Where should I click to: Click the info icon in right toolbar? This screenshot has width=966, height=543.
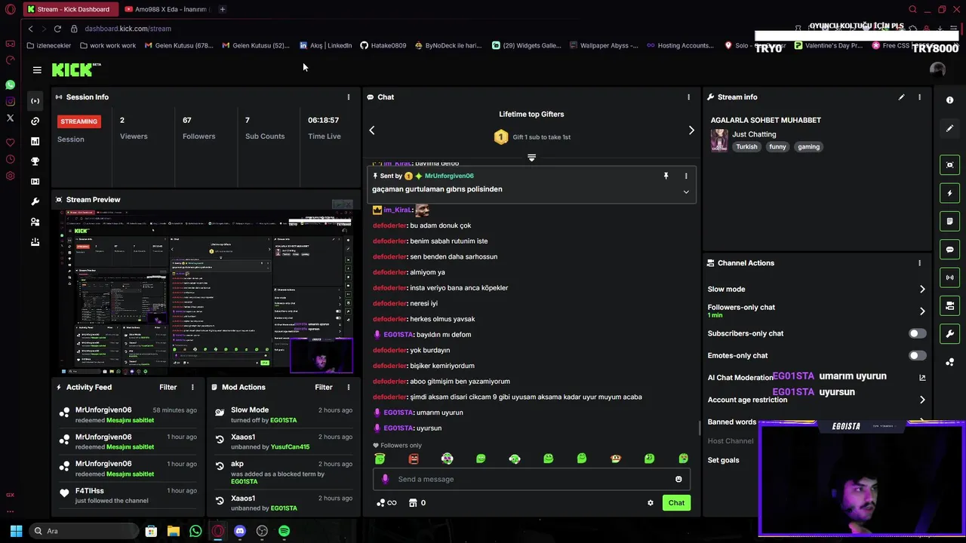pos(949,100)
